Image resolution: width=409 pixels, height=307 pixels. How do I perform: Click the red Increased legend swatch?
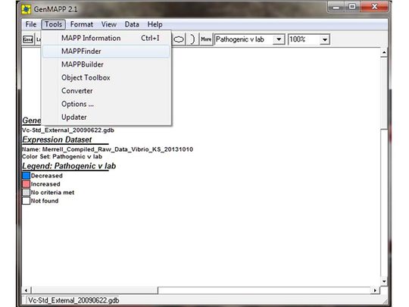point(26,184)
